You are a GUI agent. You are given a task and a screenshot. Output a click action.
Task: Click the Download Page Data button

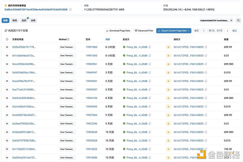118,31
